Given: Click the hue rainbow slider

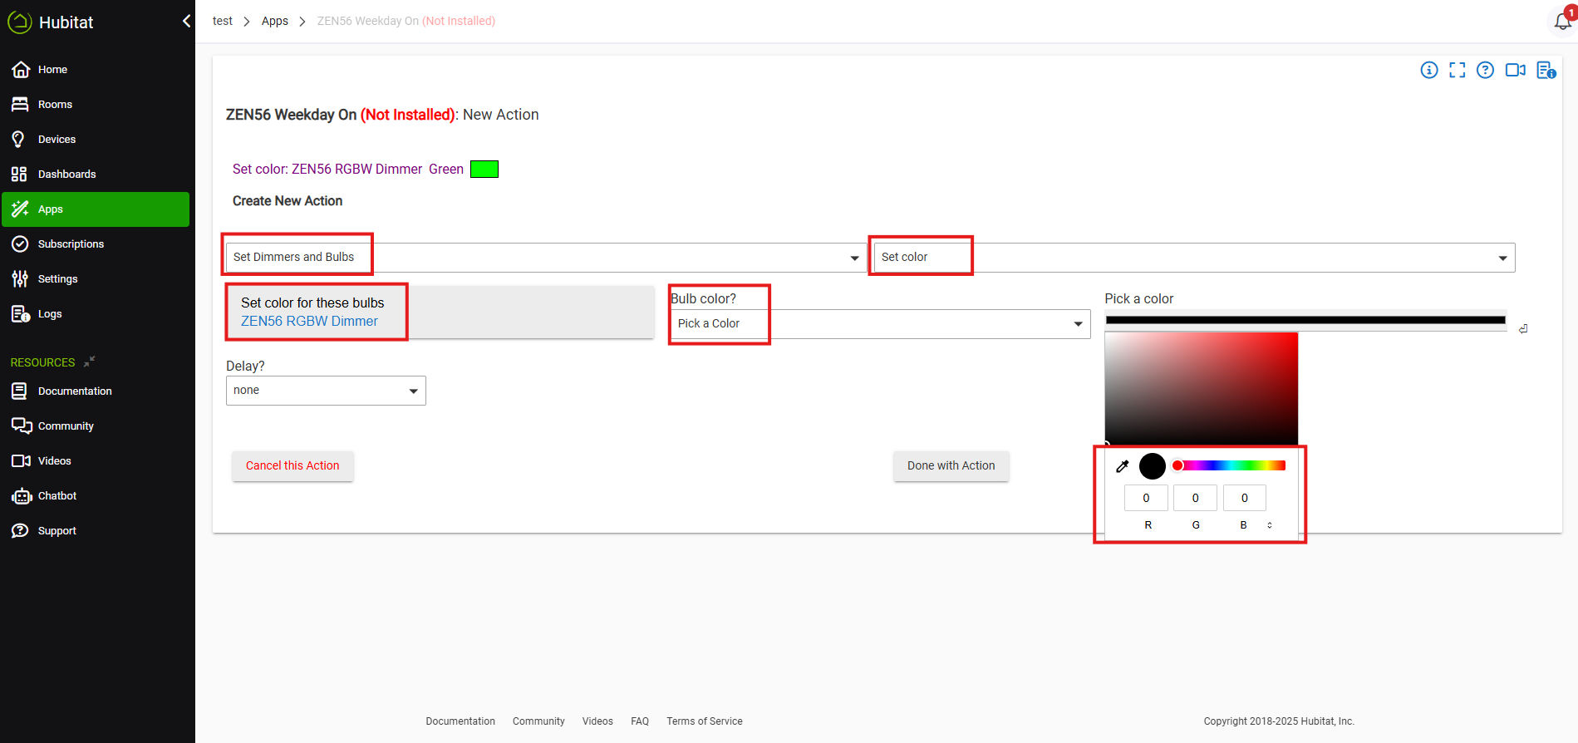Looking at the screenshot, I should [x=1231, y=466].
